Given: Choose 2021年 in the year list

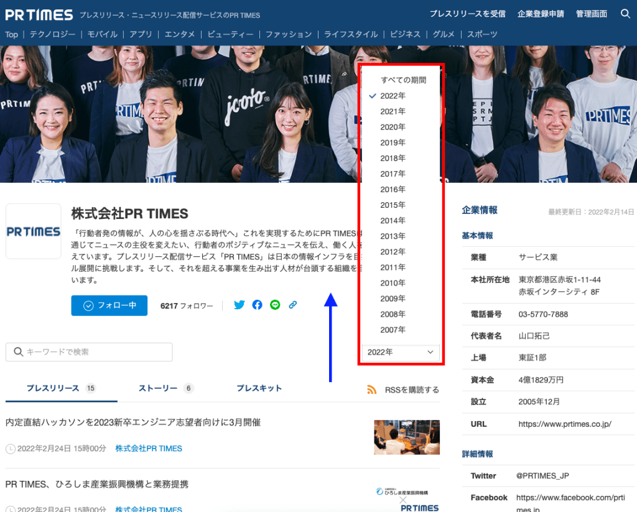Looking at the screenshot, I should (393, 111).
